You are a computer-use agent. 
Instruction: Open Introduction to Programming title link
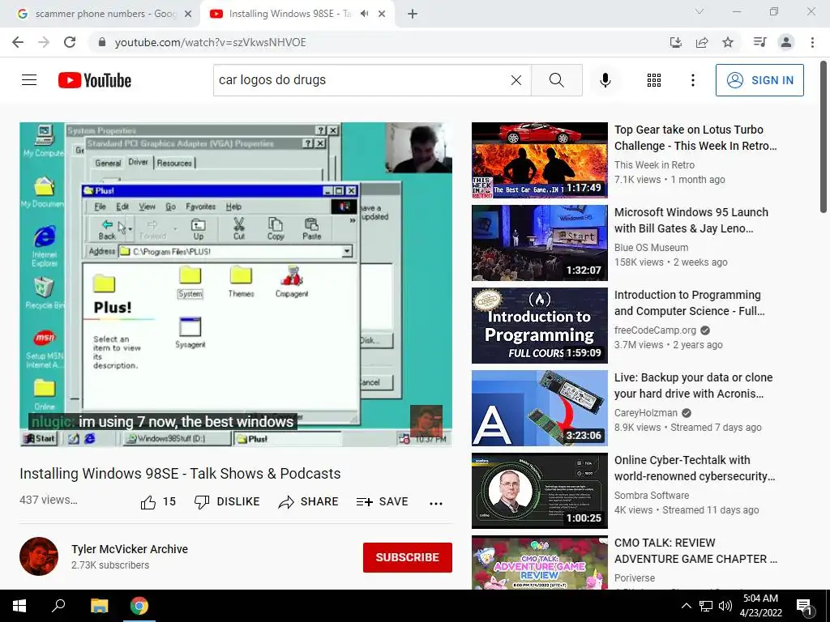click(x=689, y=303)
